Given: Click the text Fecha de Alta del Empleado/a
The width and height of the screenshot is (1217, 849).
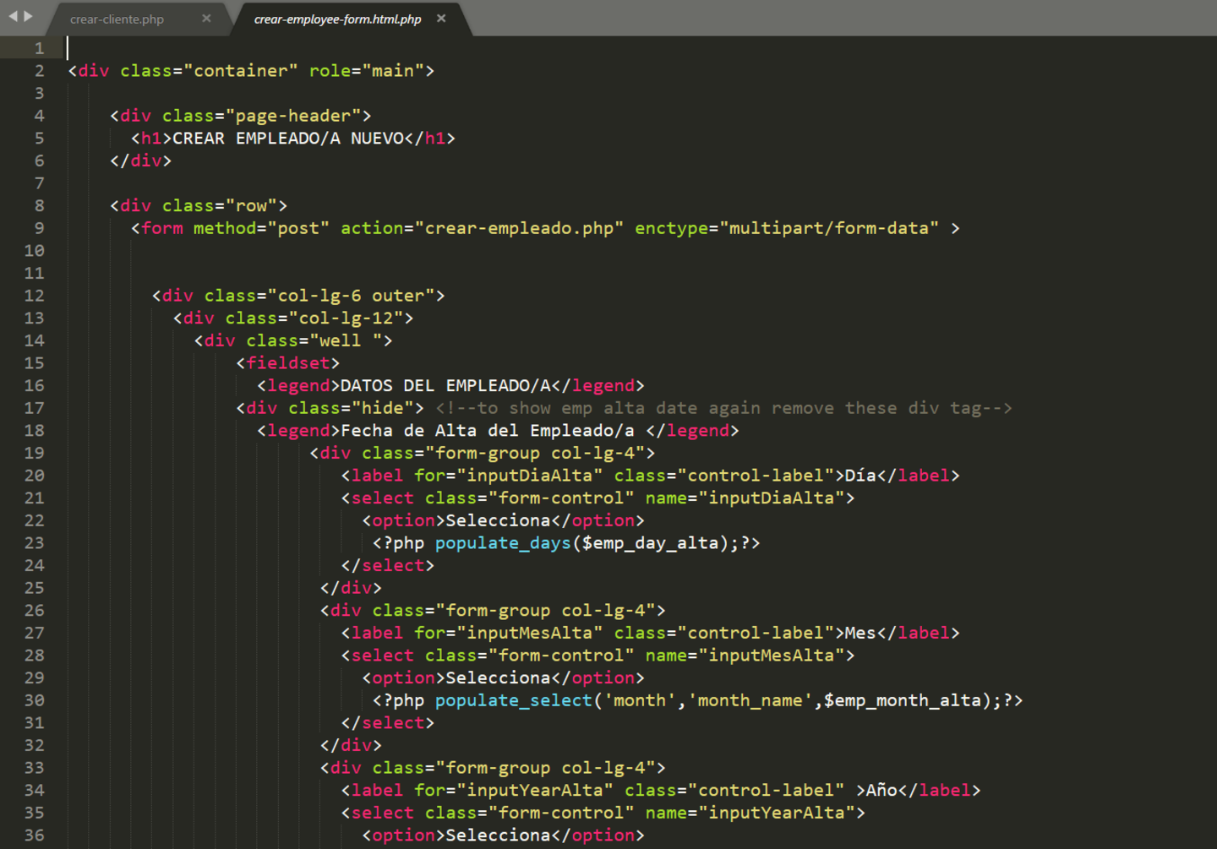Looking at the screenshot, I should point(487,431).
